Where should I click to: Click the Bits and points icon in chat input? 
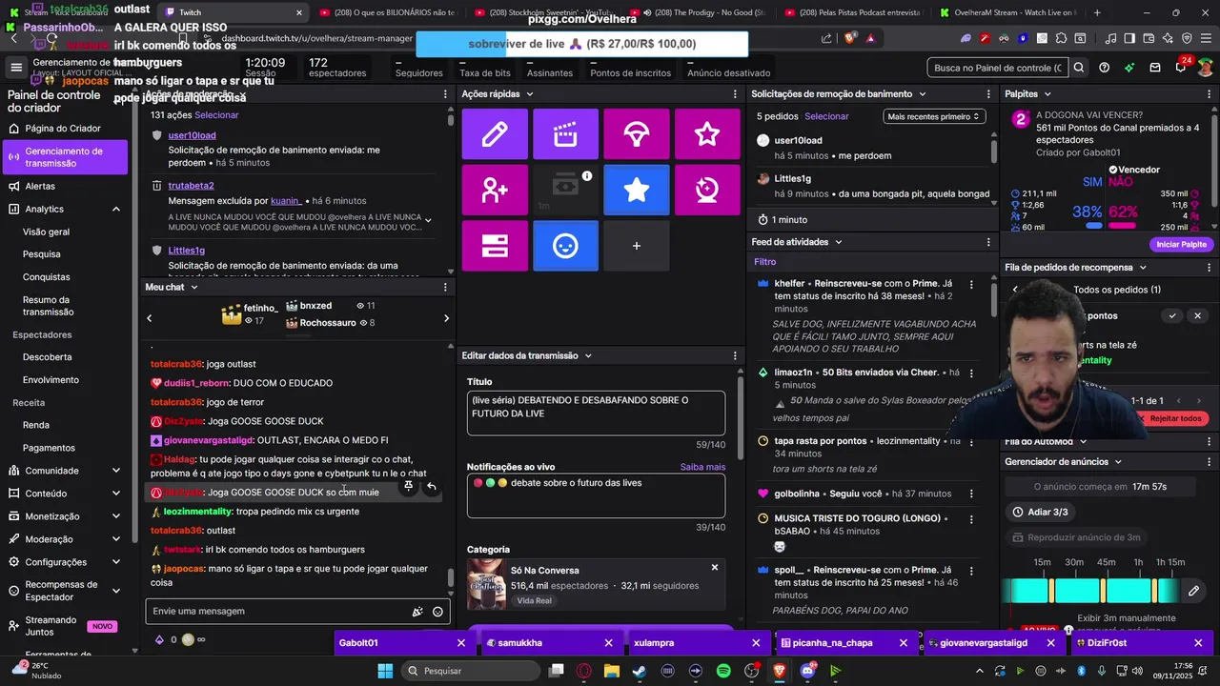click(x=417, y=612)
